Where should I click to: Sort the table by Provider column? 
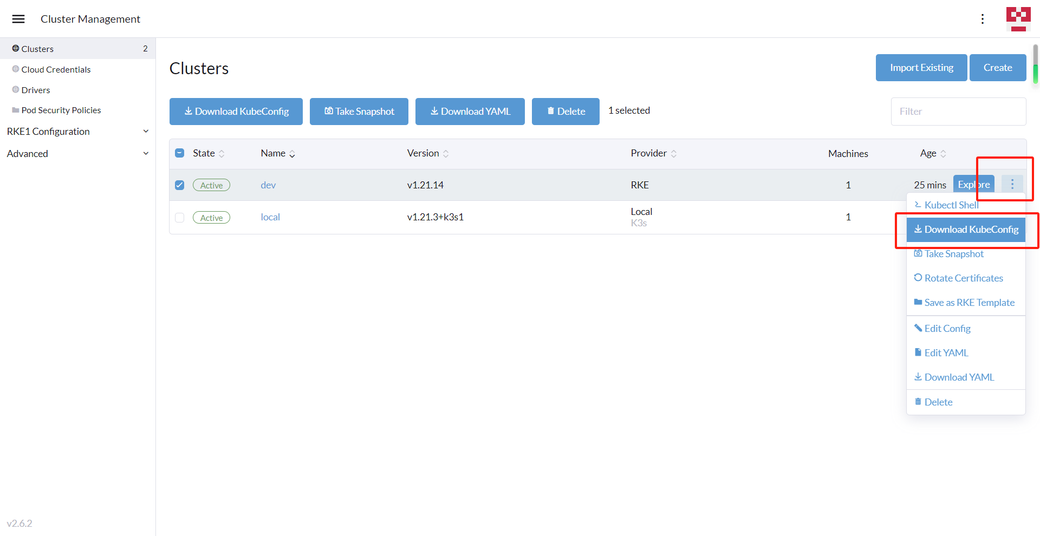pos(654,153)
